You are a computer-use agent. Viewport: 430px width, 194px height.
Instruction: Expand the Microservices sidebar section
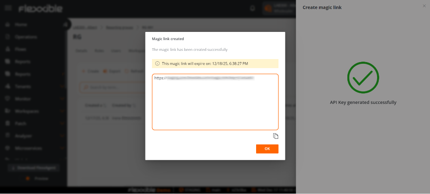click(x=63, y=148)
